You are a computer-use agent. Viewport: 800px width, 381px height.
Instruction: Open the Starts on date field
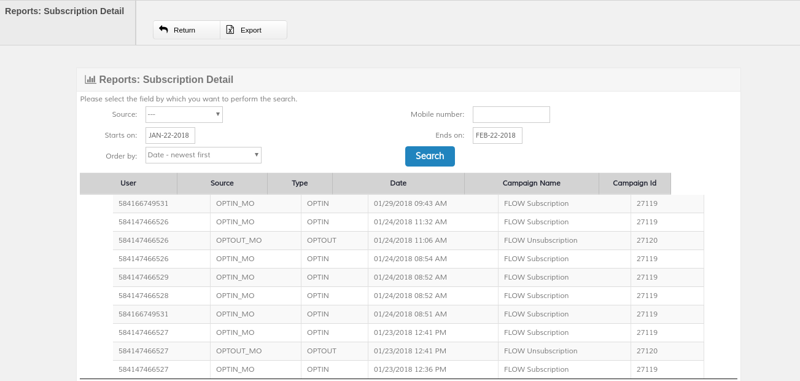170,135
